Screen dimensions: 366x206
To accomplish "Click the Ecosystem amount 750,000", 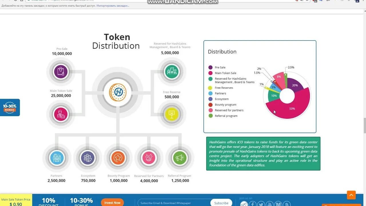I will 88,181.
